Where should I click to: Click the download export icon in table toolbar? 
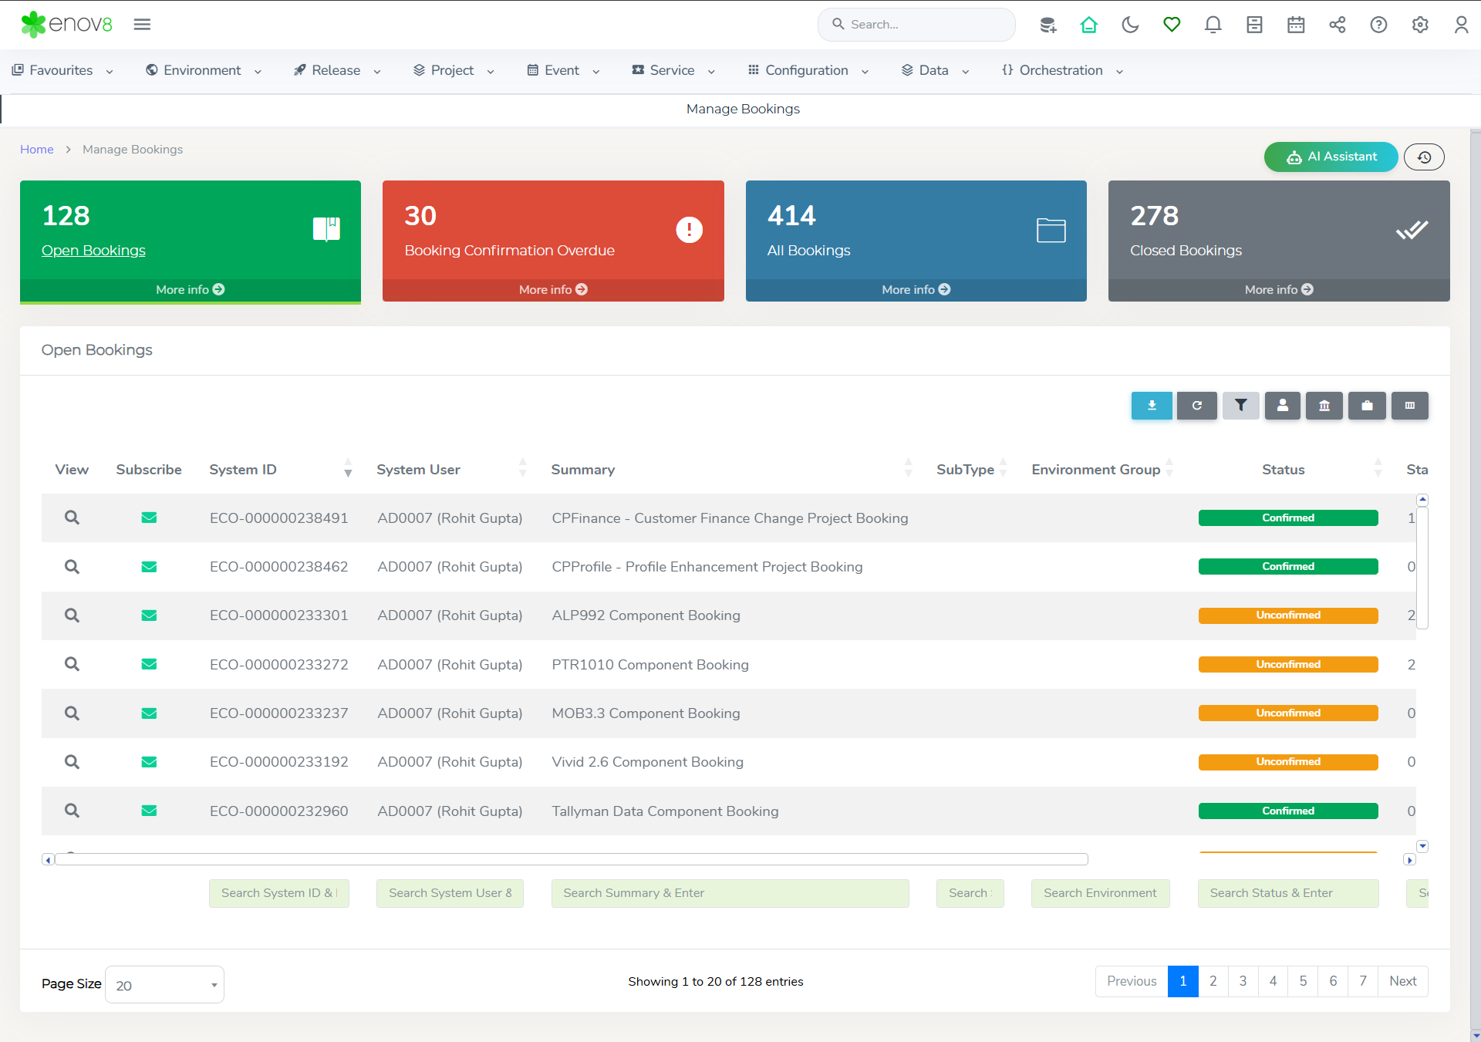click(x=1152, y=406)
